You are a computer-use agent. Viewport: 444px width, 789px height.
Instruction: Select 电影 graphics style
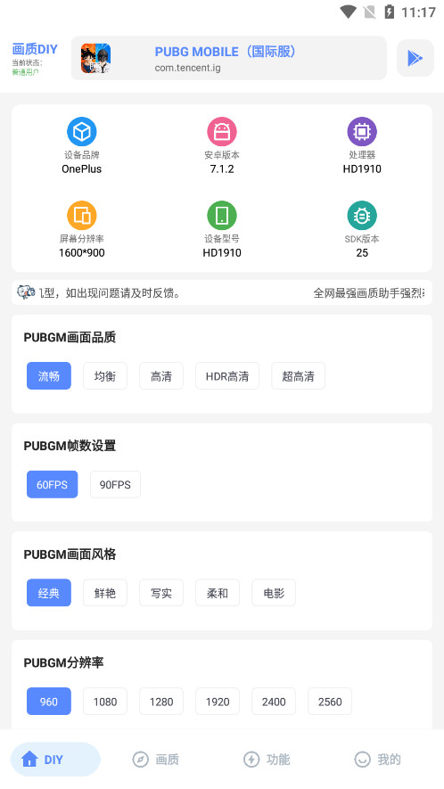[x=274, y=593]
